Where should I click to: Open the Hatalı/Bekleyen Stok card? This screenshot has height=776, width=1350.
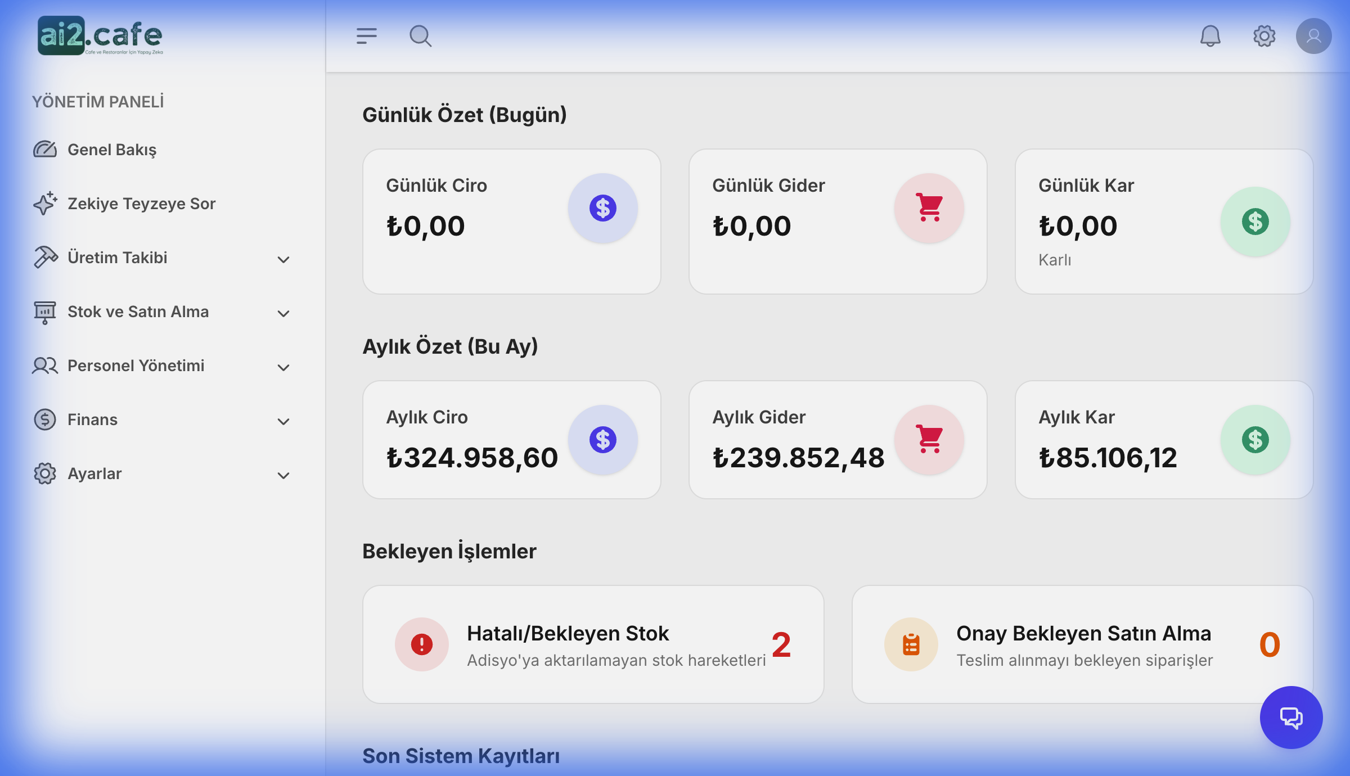(x=593, y=645)
